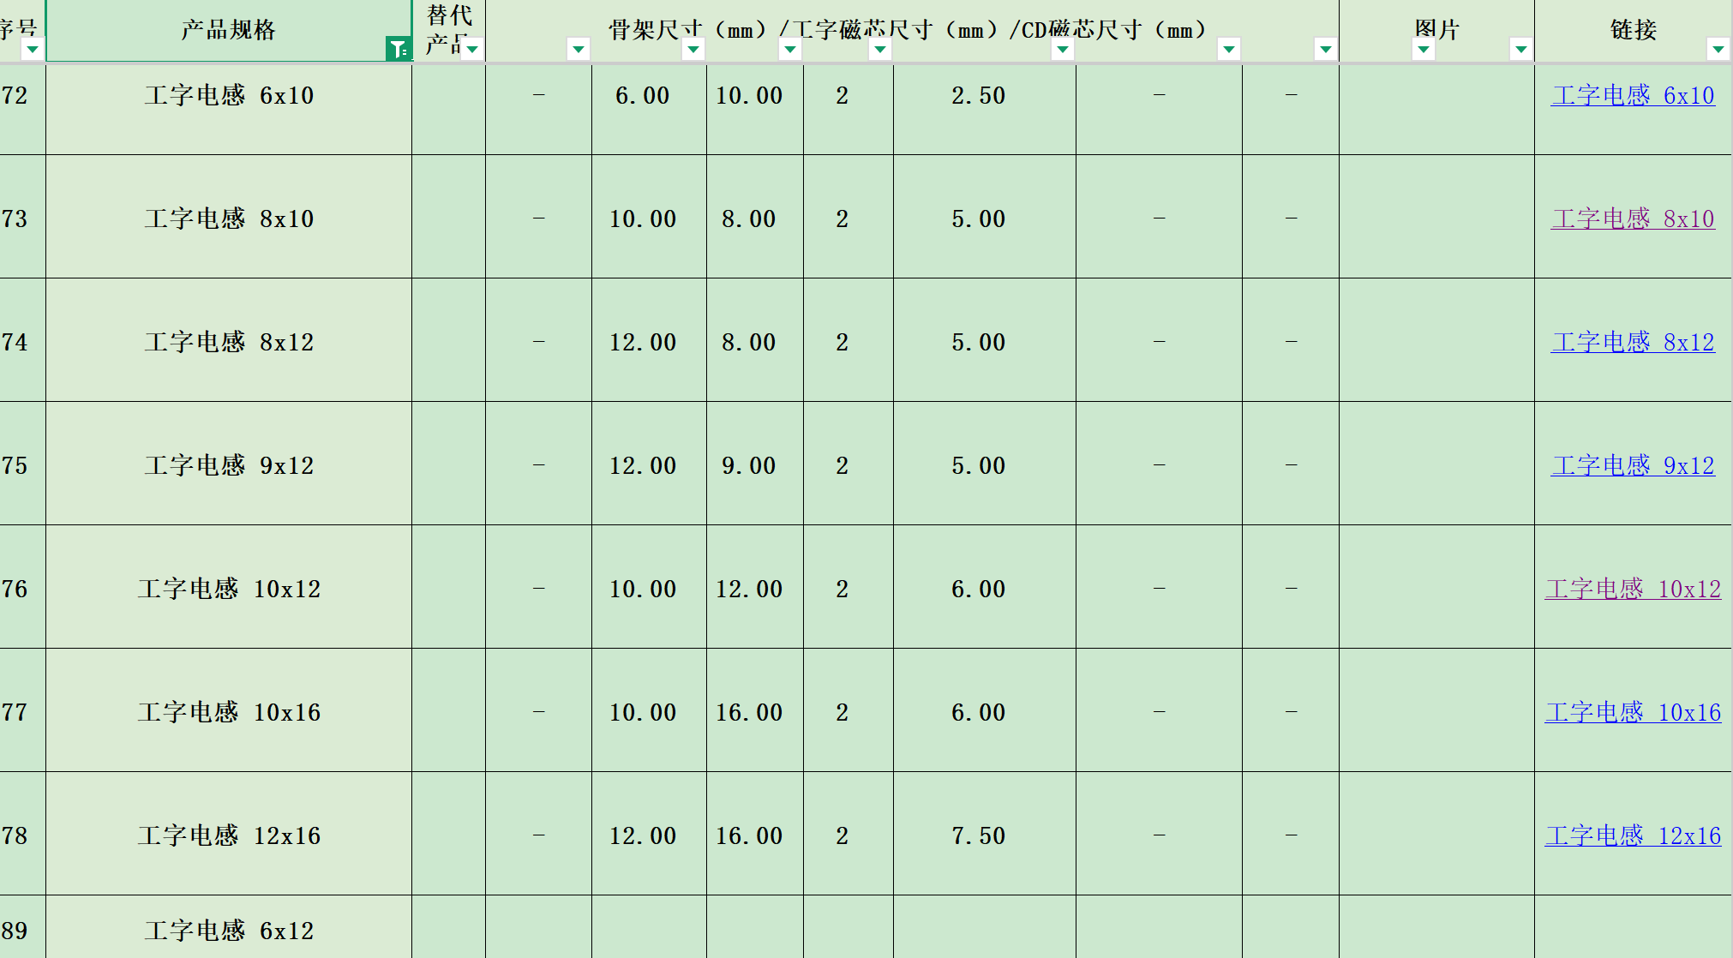Open the 链接 column filter dropdown
The image size is (1733, 958).
pyautogui.click(x=1718, y=49)
